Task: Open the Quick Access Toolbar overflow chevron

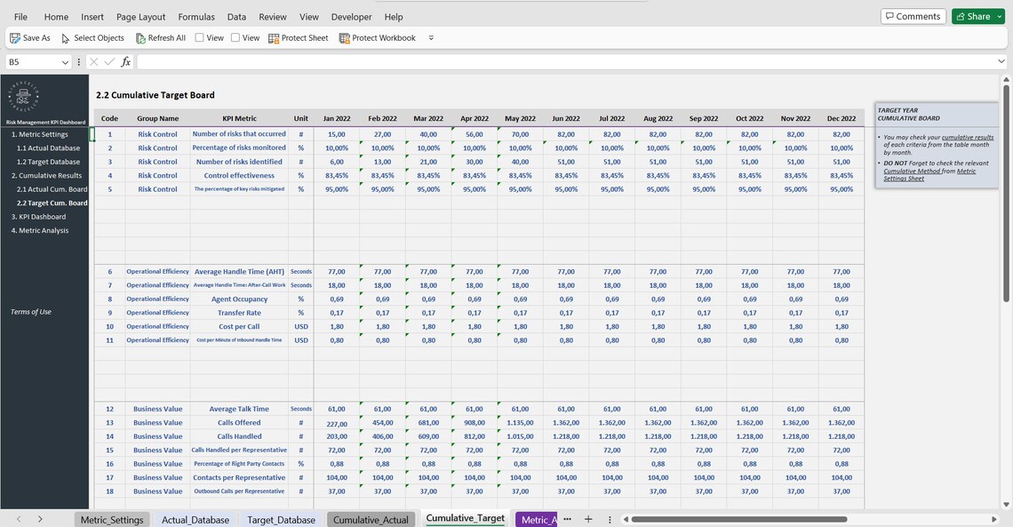Action: (x=429, y=36)
